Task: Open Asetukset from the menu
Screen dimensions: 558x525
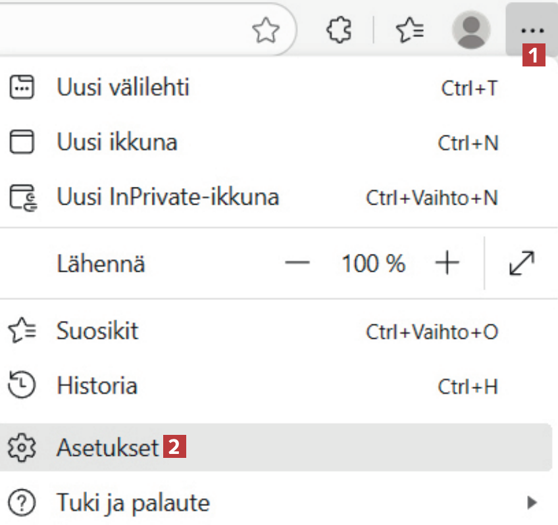Action: point(108,448)
